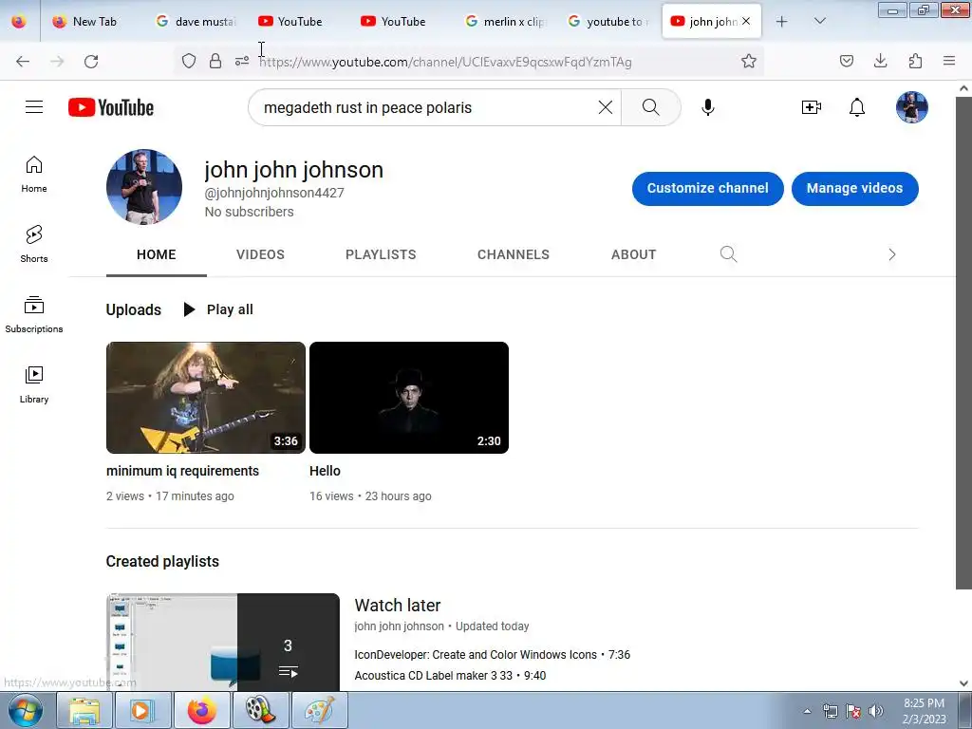
Task: Open the 'minimum iq requirements' video title
Action: (183, 471)
